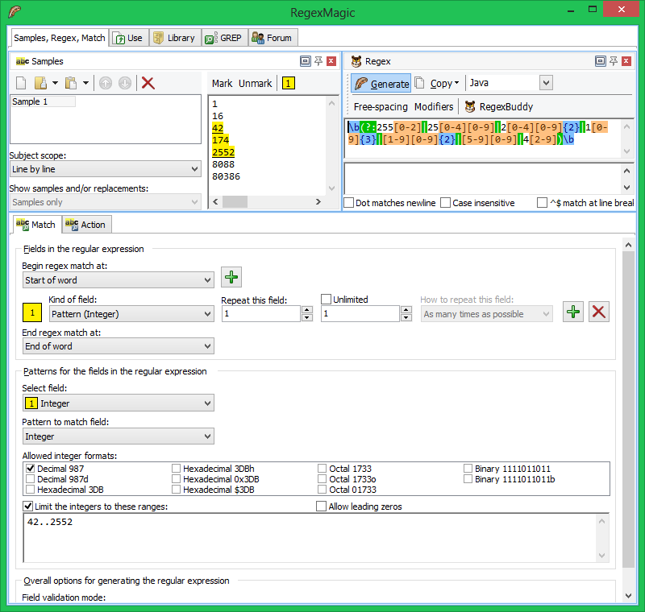Enable Case insensitive checkbox
Screen dimensions: 645x612
tap(445, 203)
